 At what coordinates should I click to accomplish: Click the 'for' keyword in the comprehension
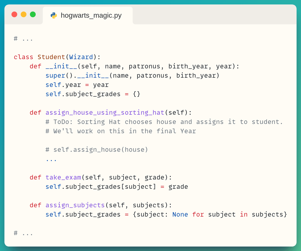pyautogui.click(x=198, y=214)
